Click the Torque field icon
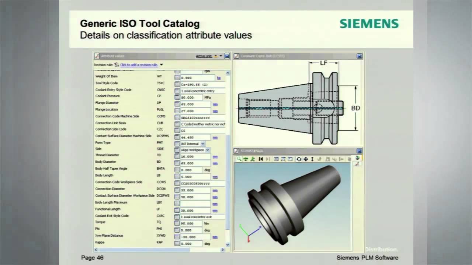472x265 pixels. click(x=177, y=223)
